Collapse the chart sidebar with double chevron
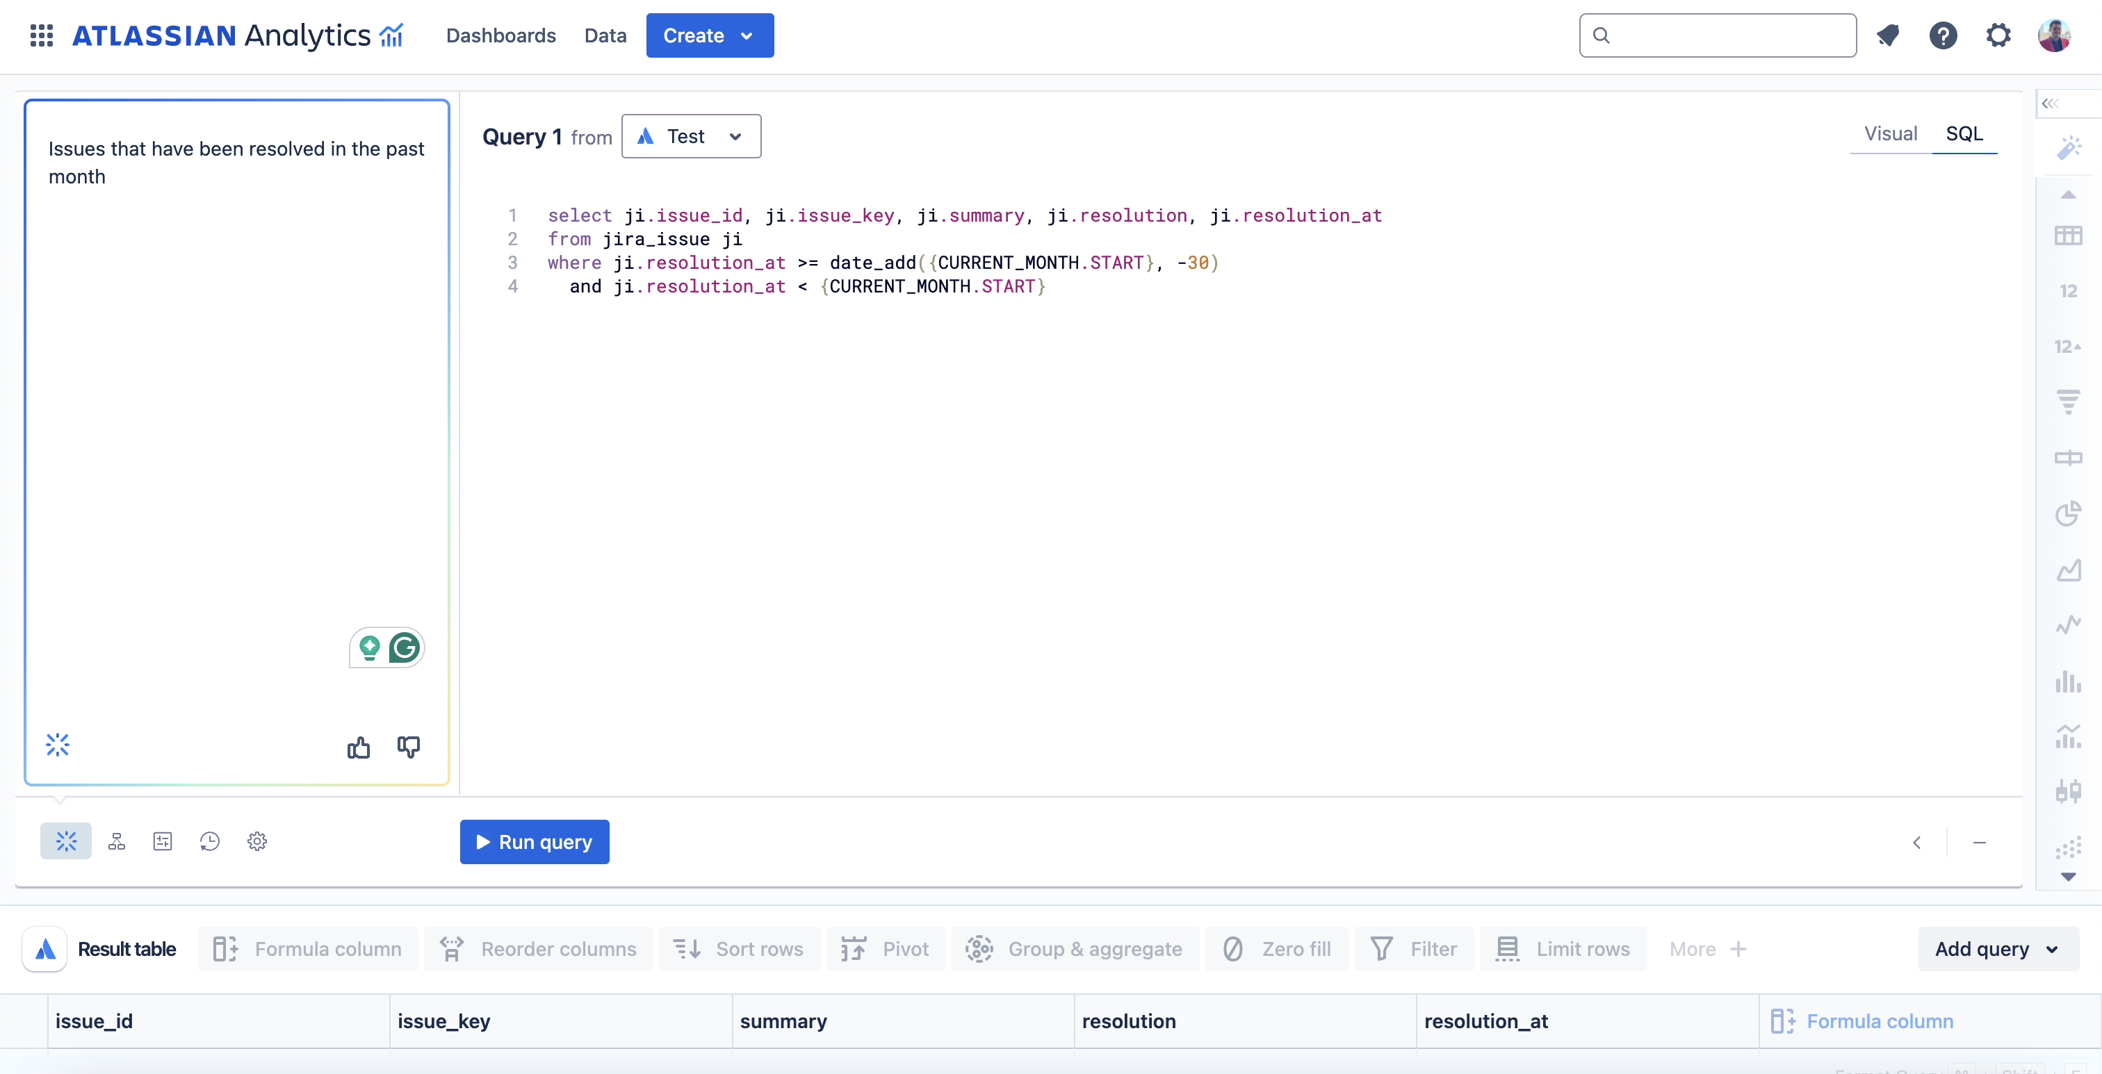Viewport: 2102px width, 1074px height. pyautogui.click(x=2051, y=103)
